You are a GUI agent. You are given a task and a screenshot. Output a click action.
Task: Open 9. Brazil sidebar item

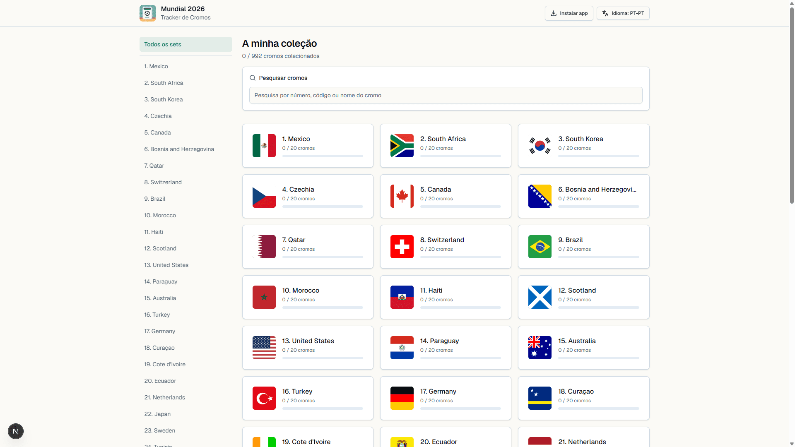186,199
